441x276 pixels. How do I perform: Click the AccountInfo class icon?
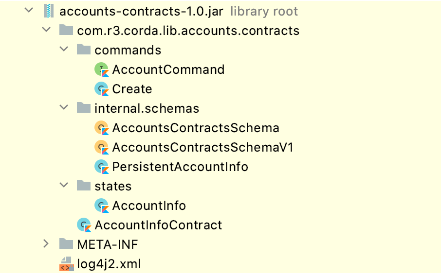click(x=102, y=206)
